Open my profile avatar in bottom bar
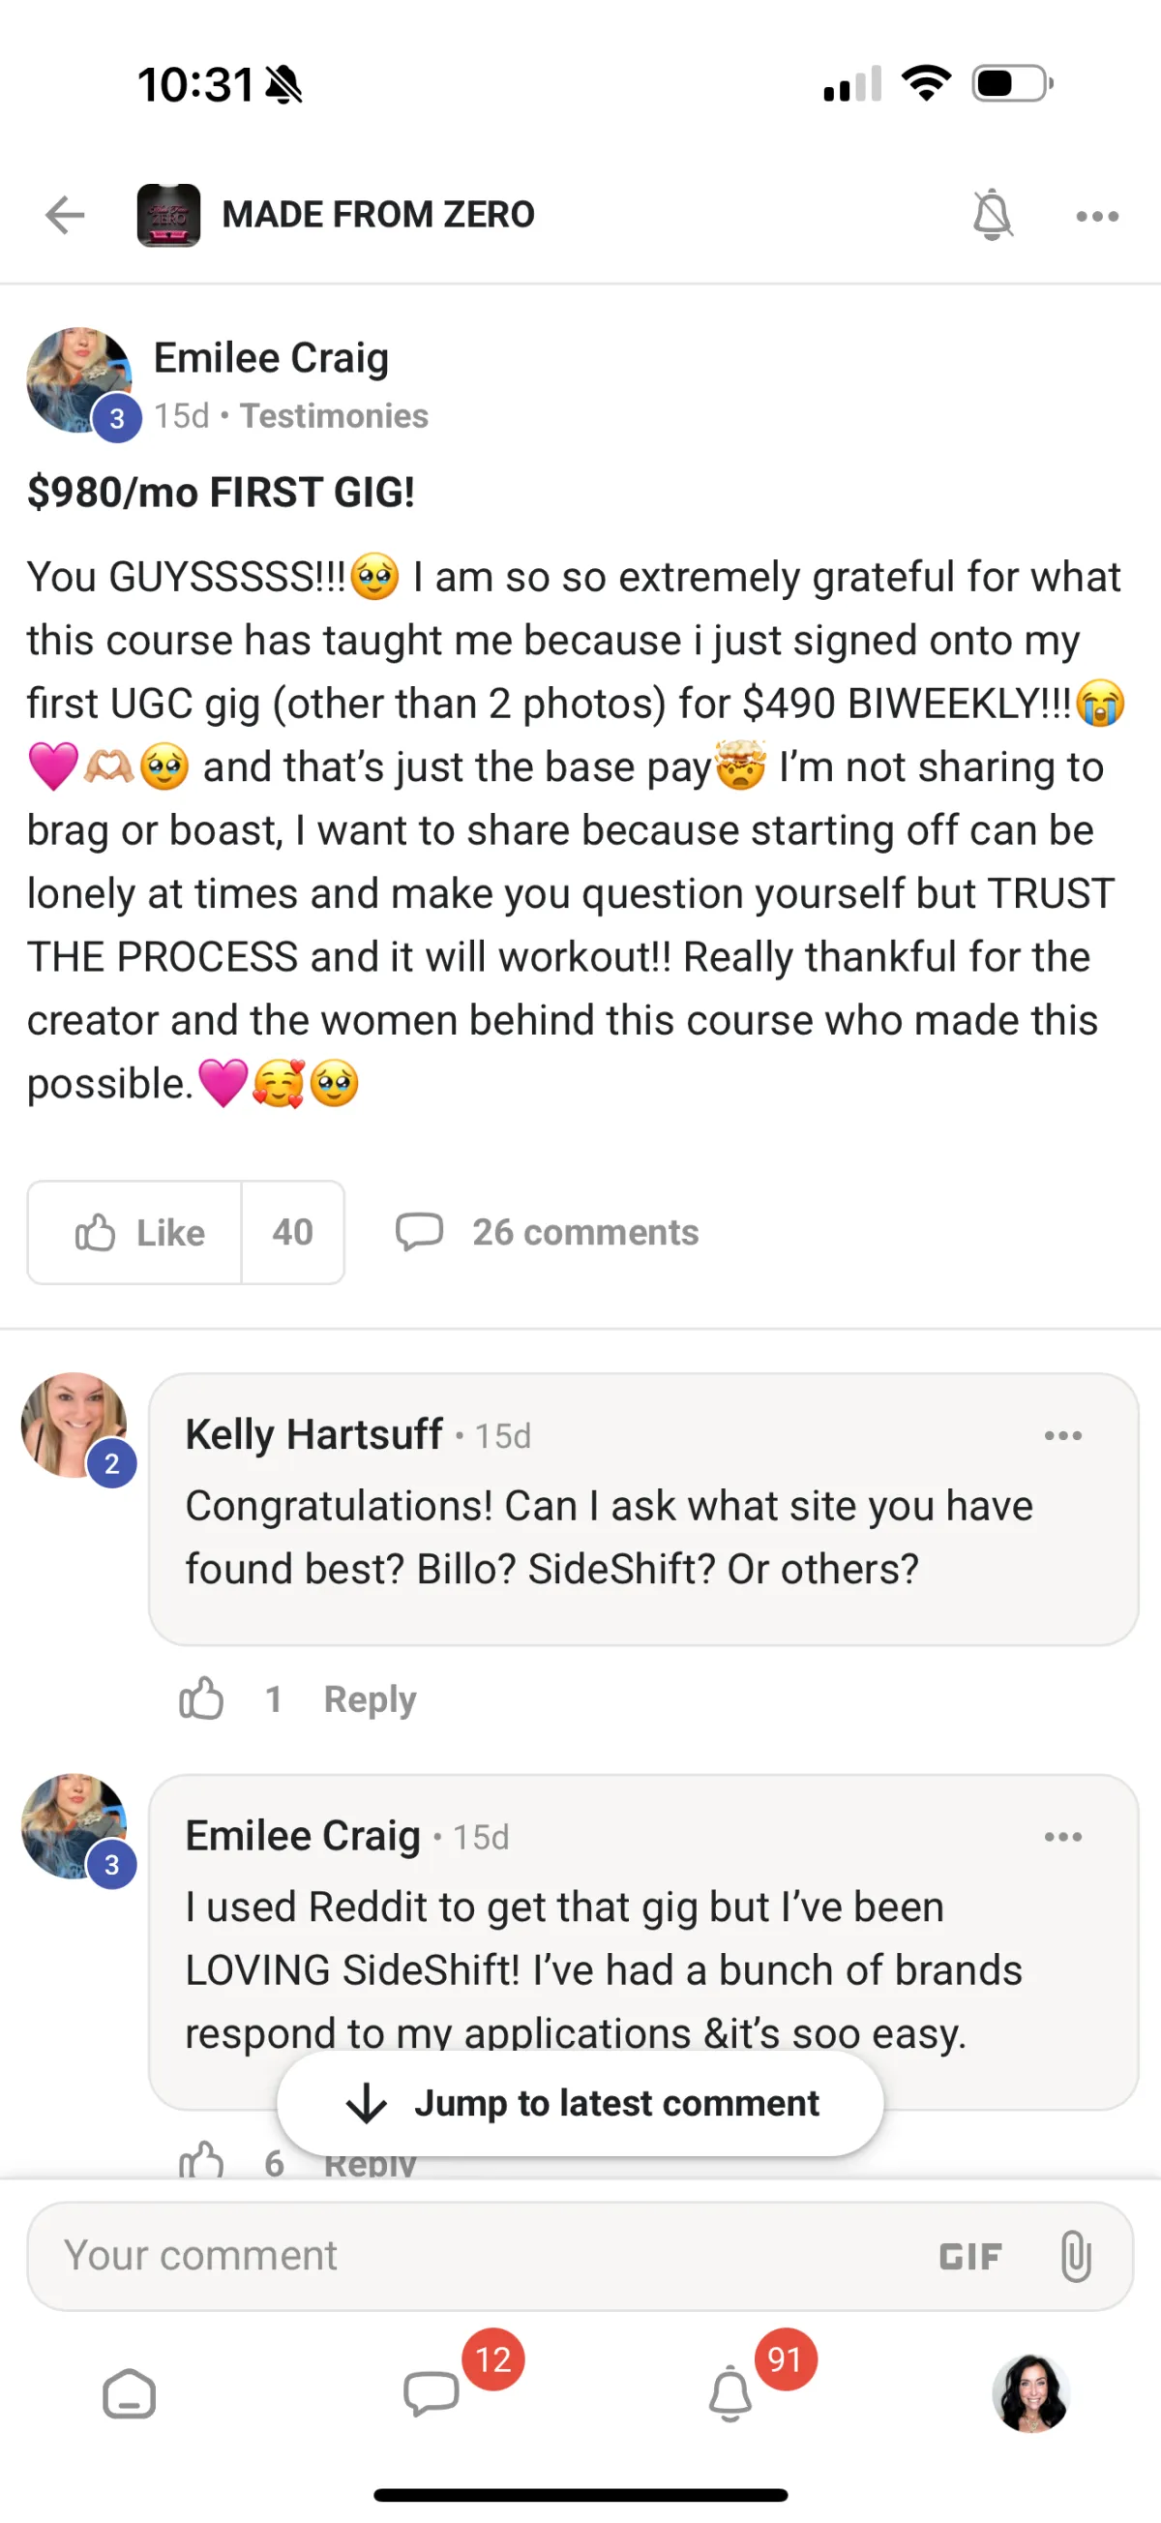1161x2523 pixels. (x=1029, y=2393)
